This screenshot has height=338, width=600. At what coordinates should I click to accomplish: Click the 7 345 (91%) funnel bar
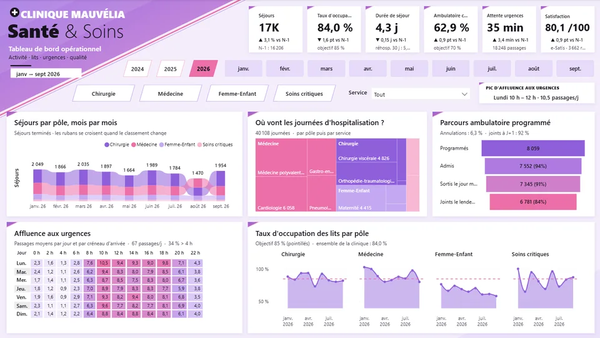point(533,184)
